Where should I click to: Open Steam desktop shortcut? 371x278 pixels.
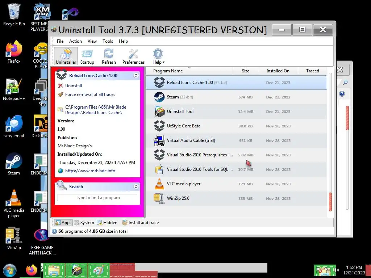coord(14,164)
